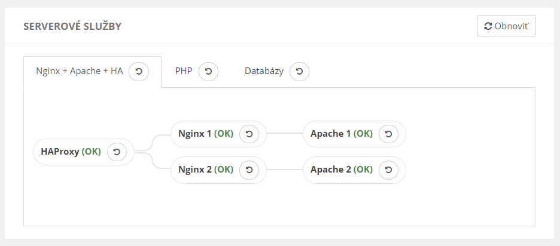Restart the Apache 2 service
The height and width of the screenshot is (246, 560).
[x=388, y=170]
